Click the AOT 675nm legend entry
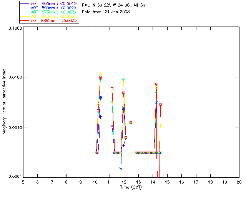246x197 pixels. coord(48,12)
